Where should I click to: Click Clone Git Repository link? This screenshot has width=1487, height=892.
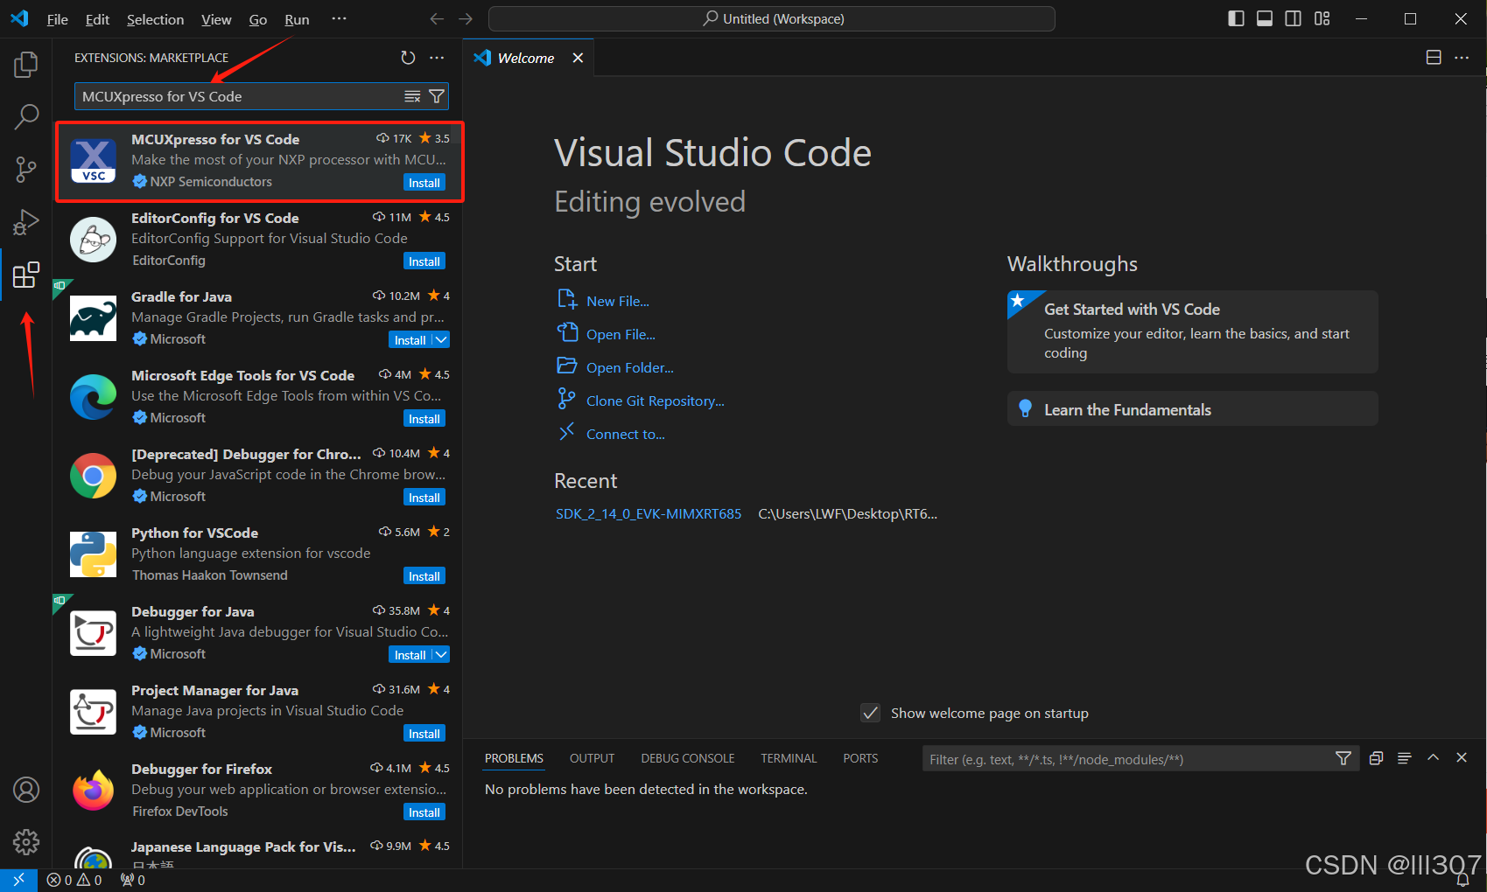pyautogui.click(x=656, y=401)
